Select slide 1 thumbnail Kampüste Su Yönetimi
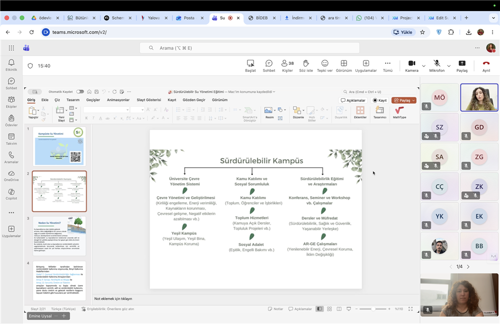 (x=59, y=146)
